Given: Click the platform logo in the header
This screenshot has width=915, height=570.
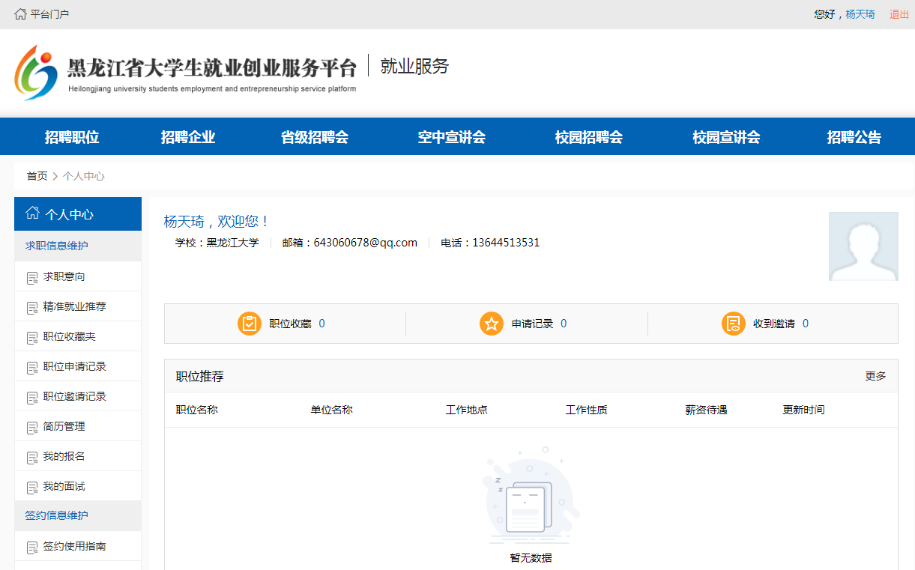Looking at the screenshot, I should 37,72.
